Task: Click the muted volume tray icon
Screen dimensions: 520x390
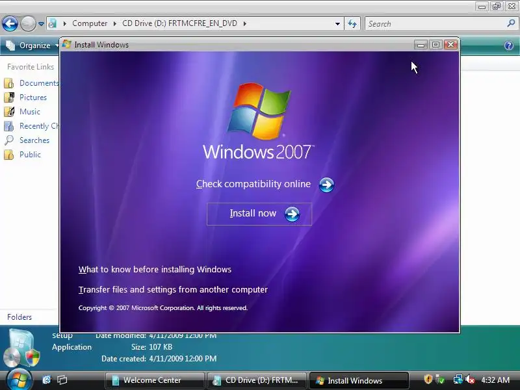Action: tap(470, 379)
